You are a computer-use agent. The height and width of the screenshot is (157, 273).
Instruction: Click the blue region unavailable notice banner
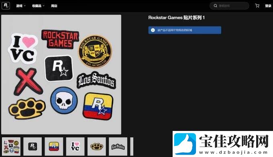tap(185, 30)
